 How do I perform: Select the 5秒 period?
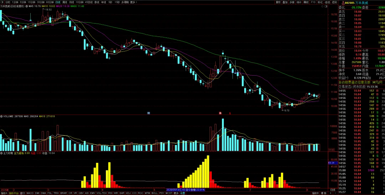[111, 2]
